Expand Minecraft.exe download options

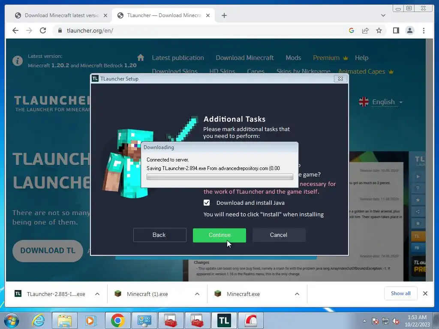297,294
